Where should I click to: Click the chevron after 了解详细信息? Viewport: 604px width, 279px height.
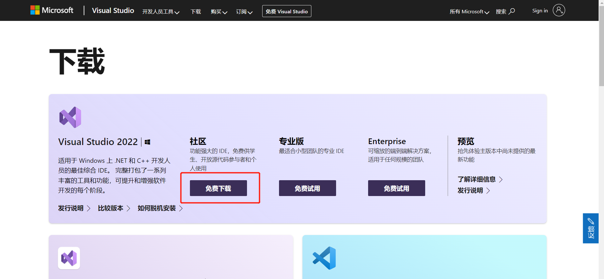point(501,180)
